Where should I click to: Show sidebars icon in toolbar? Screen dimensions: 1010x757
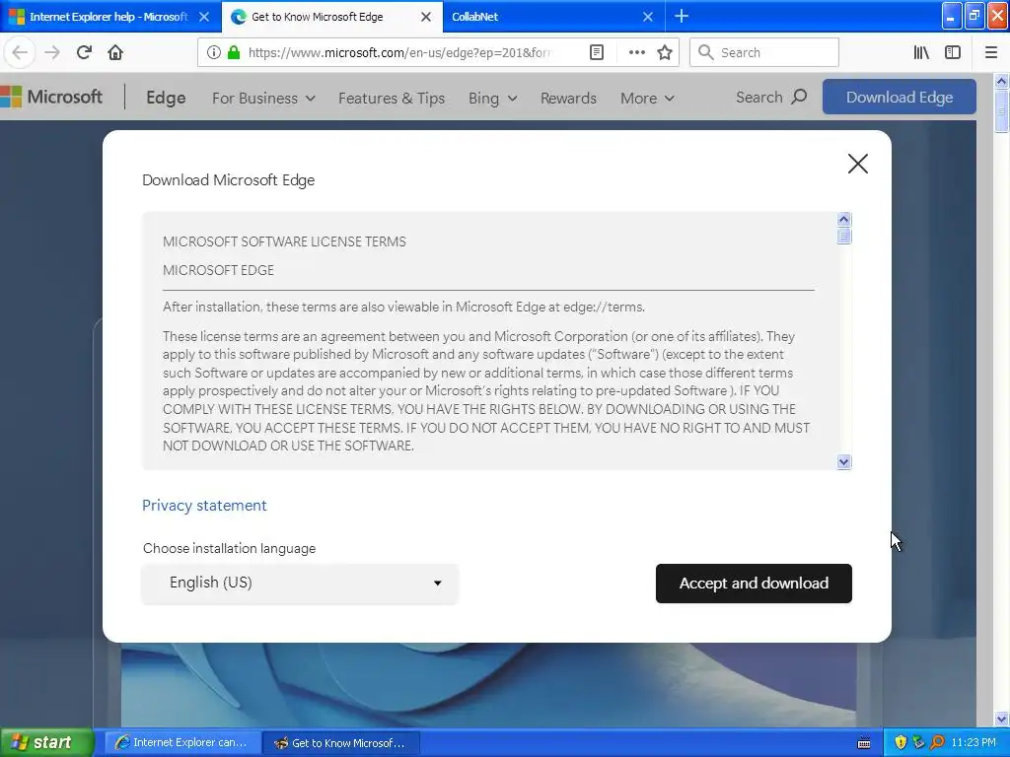pyautogui.click(x=953, y=52)
